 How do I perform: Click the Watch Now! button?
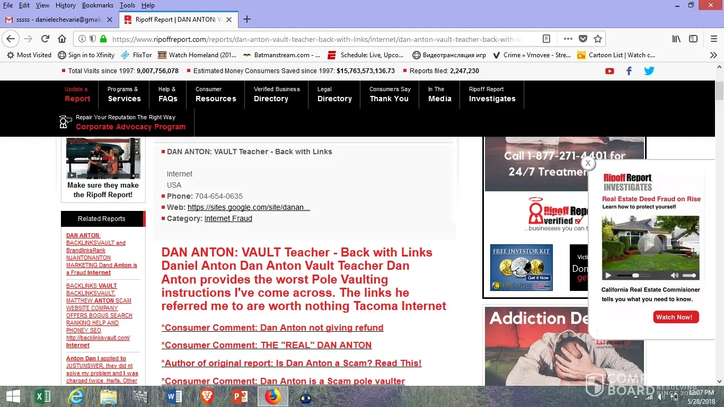tap(676, 317)
